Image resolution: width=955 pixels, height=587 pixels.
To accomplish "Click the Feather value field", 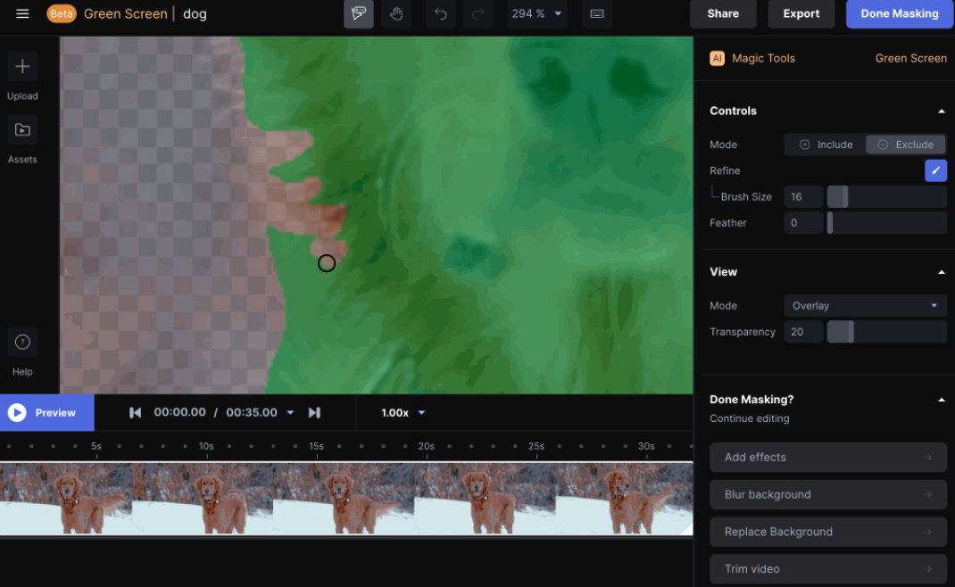I will coord(803,223).
